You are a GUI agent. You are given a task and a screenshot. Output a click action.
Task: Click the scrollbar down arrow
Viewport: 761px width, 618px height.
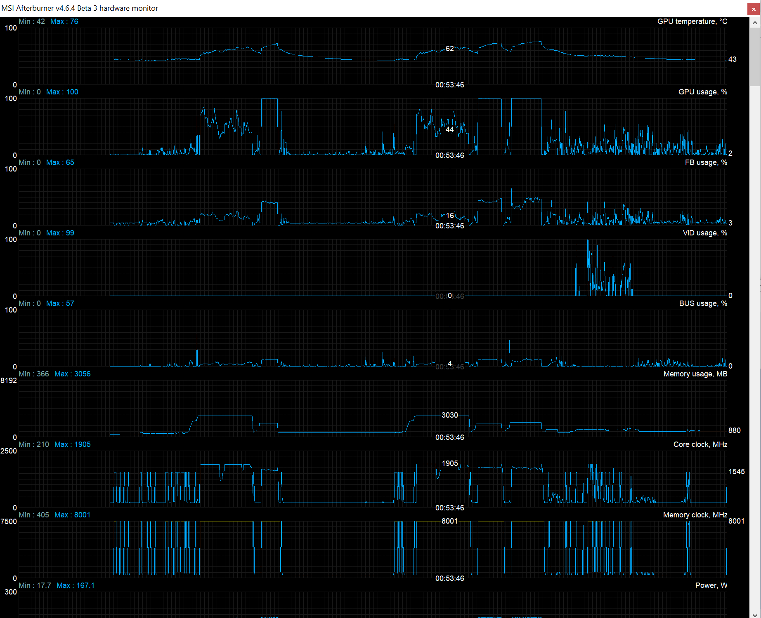point(755,615)
